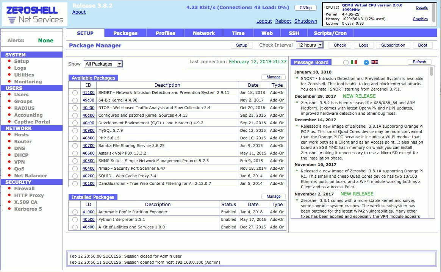
Task: Choose Italian language radio button
Action: click(346, 63)
